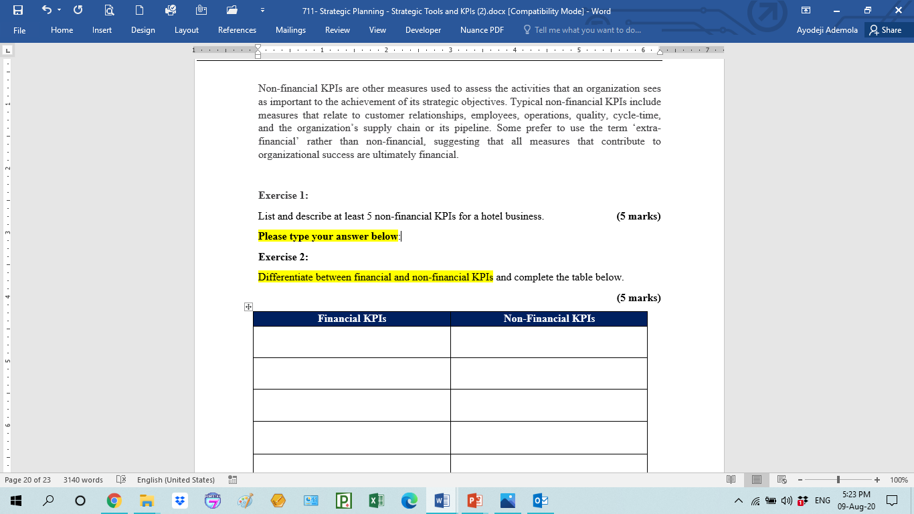Switch to Read Mode view
The height and width of the screenshot is (514, 914).
pyautogui.click(x=731, y=479)
